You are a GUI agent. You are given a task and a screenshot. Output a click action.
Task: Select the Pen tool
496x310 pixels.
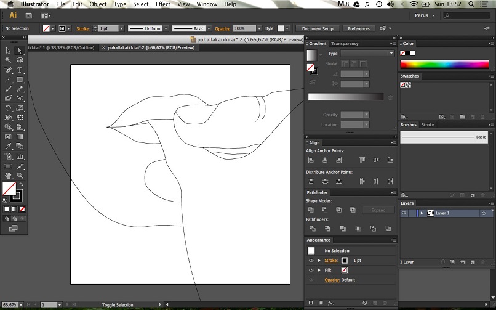point(8,70)
